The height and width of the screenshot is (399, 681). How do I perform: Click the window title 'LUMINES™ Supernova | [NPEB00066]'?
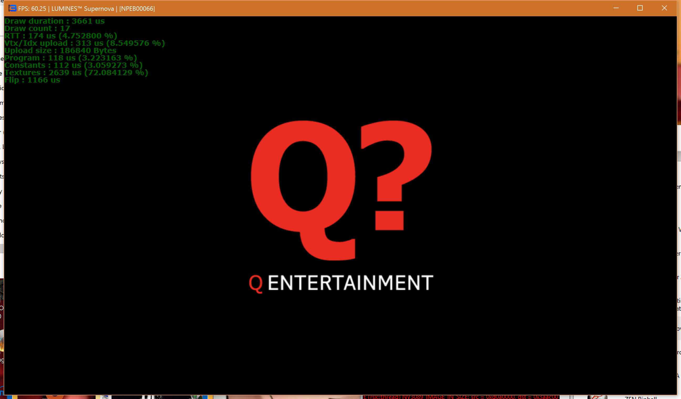103,9
